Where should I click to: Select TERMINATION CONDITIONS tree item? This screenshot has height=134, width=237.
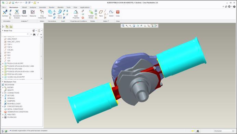pyautogui.click(x=18, y=112)
